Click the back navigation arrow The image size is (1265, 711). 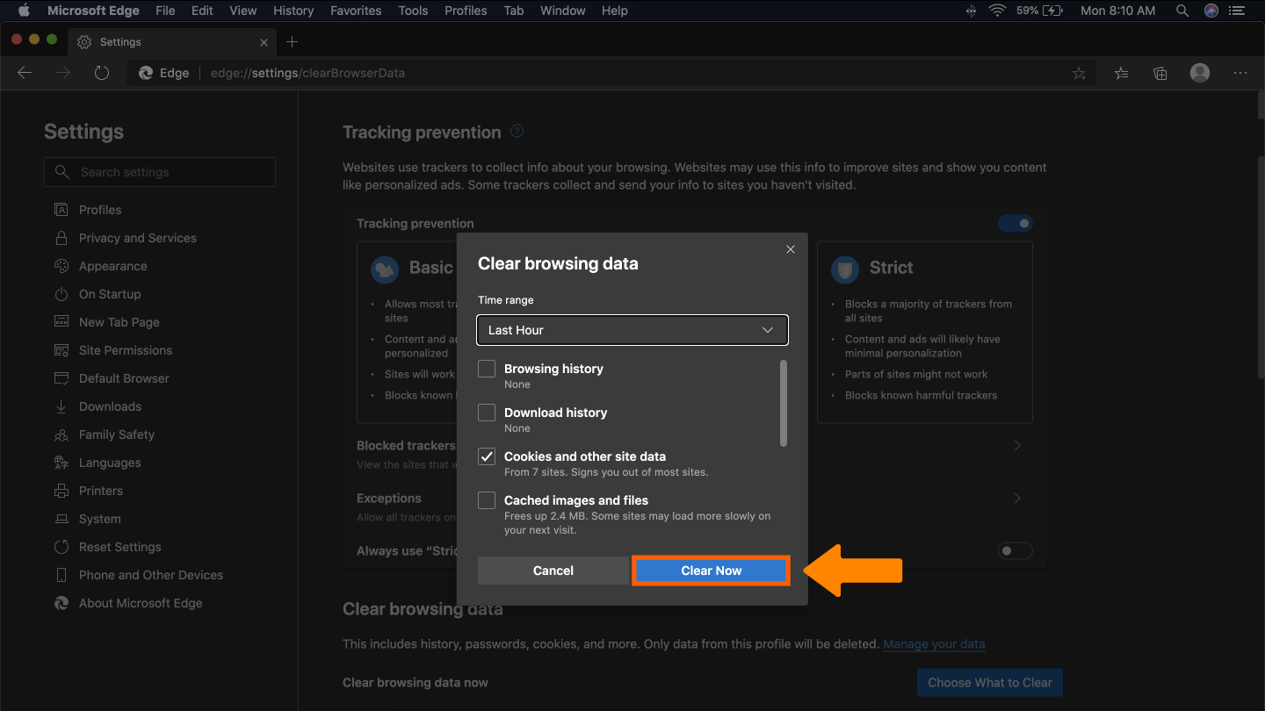pos(25,73)
